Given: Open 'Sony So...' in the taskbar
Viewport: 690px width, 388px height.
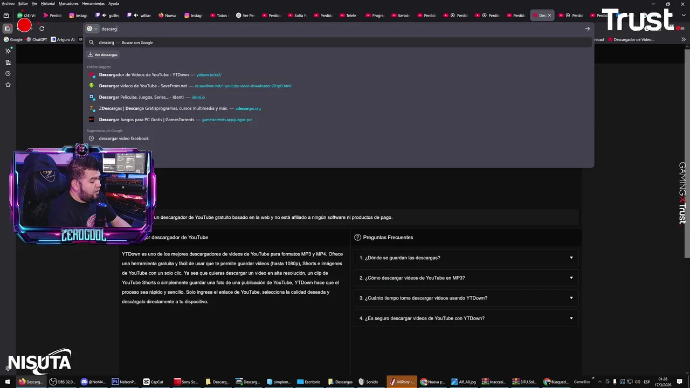Looking at the screenshot, I should click(187, 382).
